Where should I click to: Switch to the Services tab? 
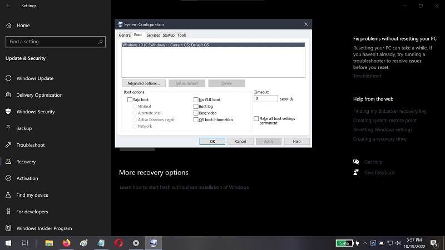pos(153,35)
